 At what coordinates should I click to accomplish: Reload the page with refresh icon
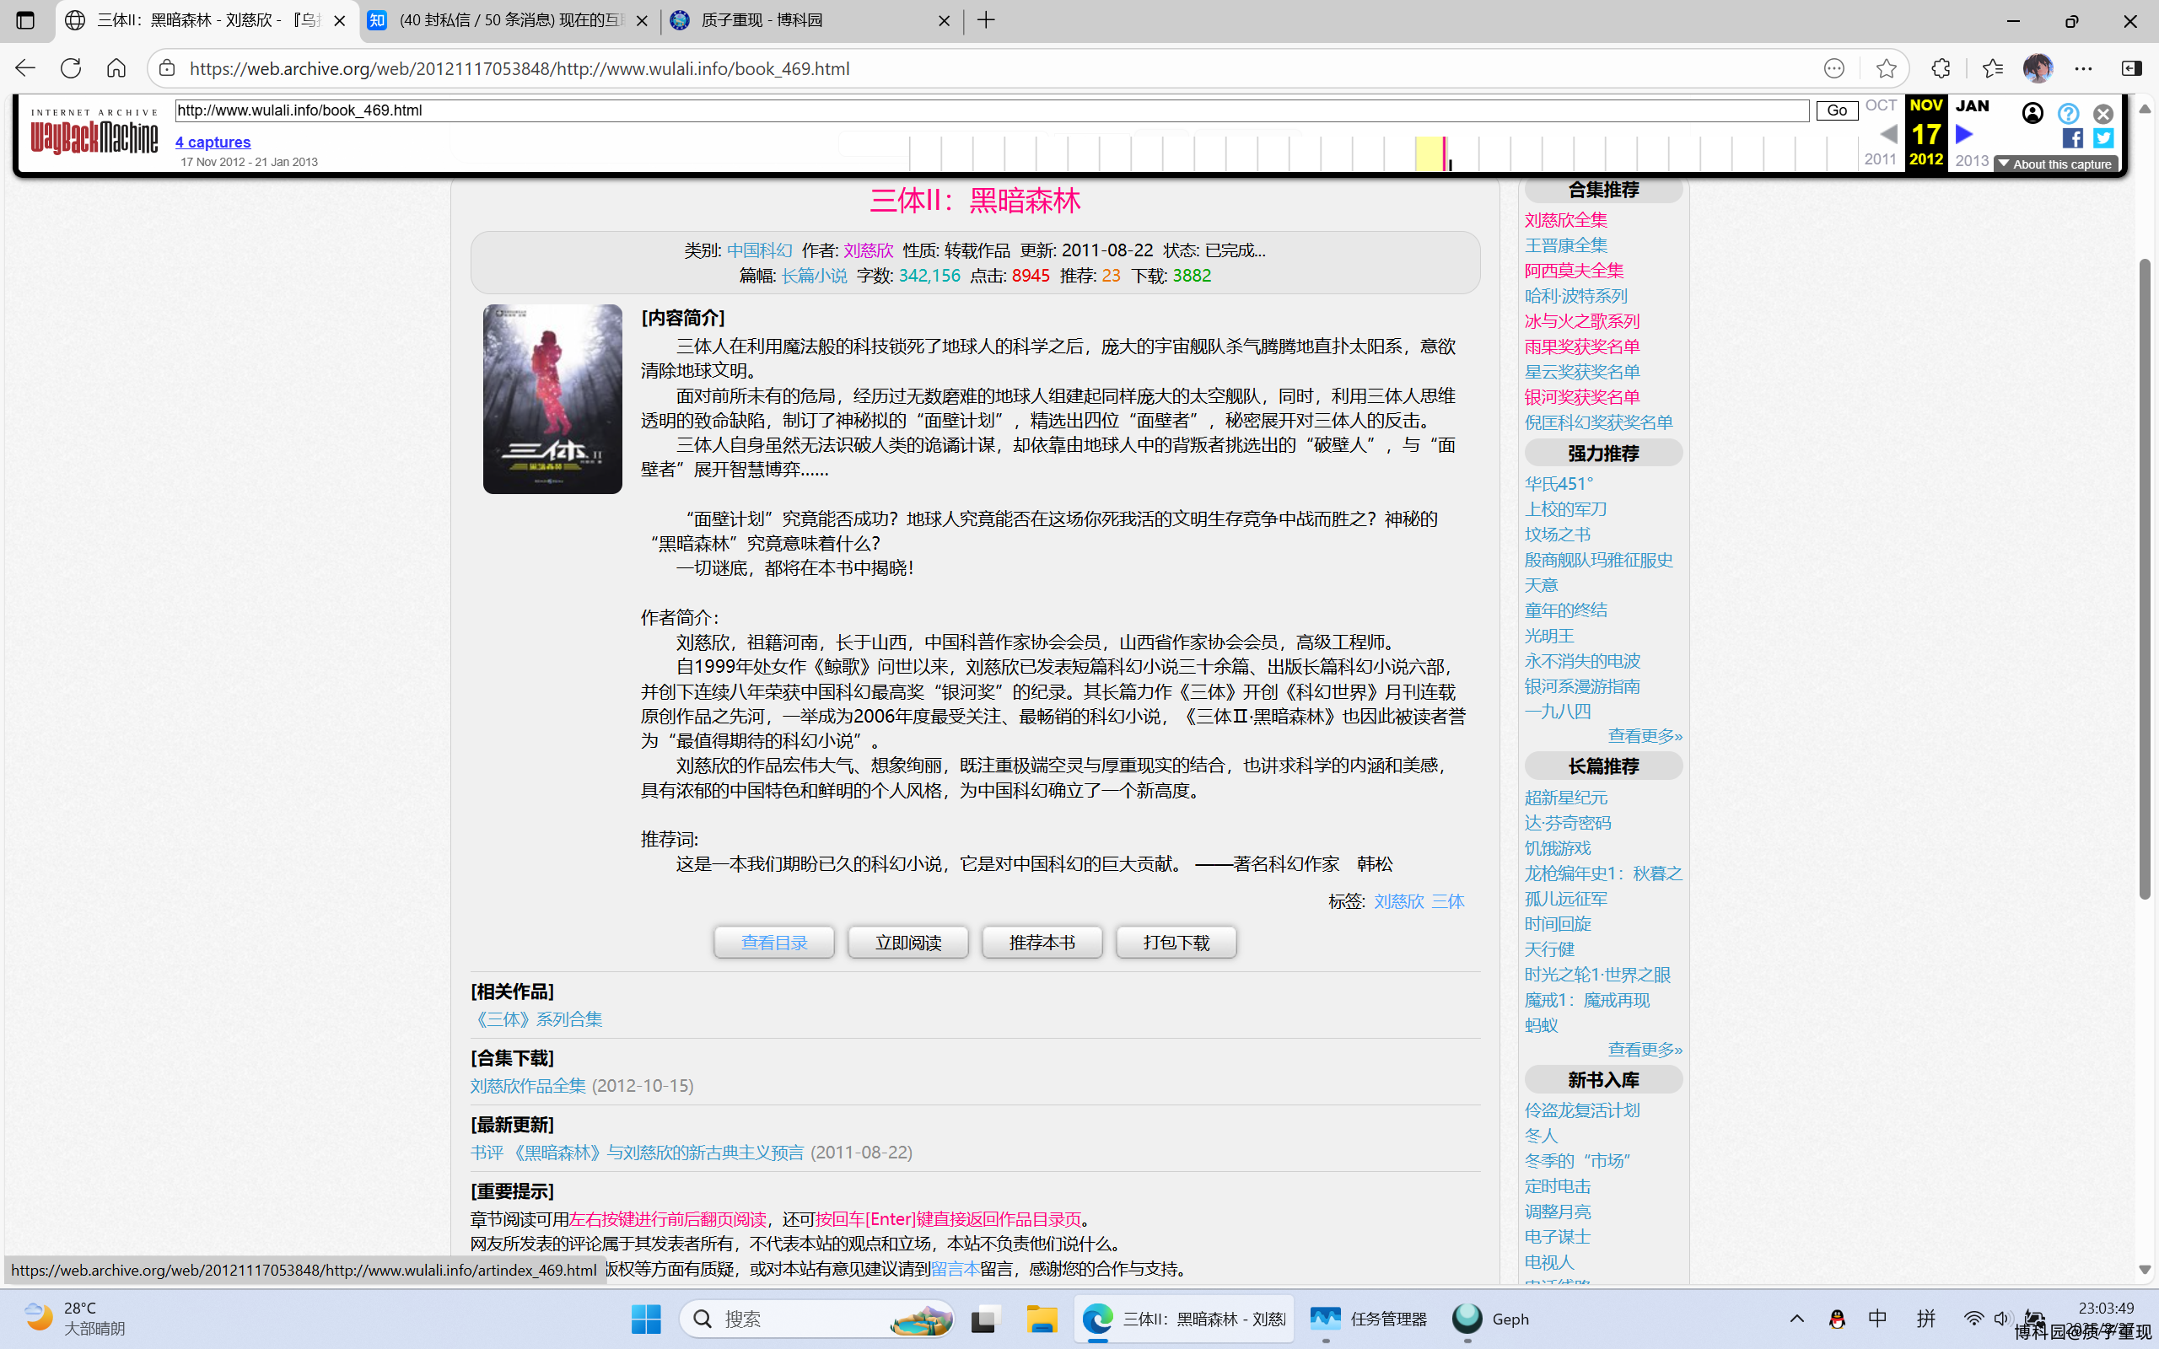[71, 67]
